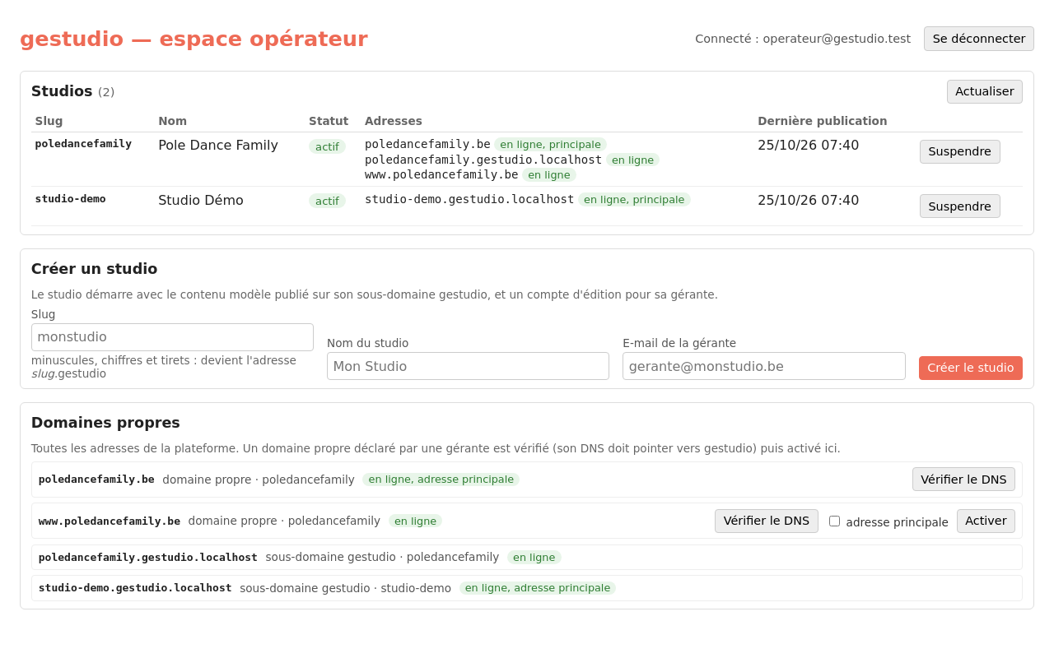
Task: Tick the adresse principale checkbox
Action: pyautogui.click(x=834, y=521)
